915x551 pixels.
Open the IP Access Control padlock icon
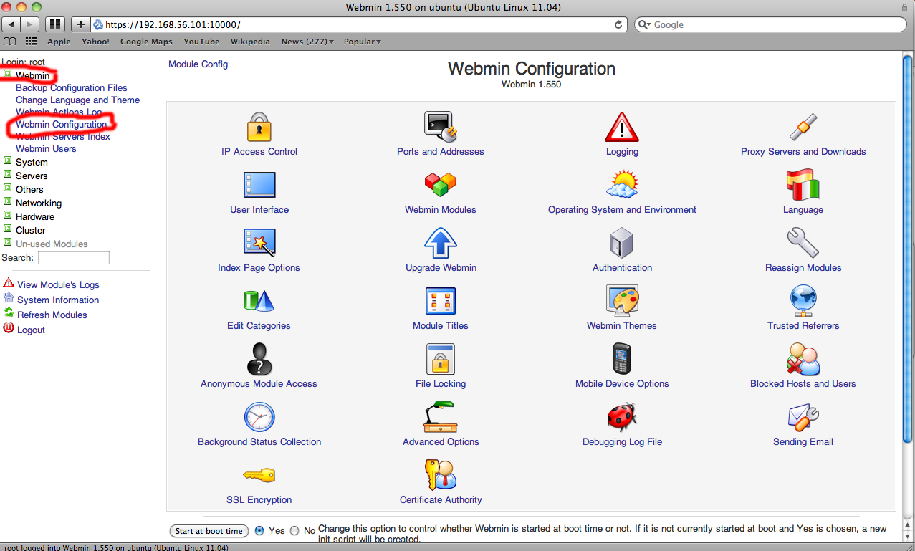259,127
